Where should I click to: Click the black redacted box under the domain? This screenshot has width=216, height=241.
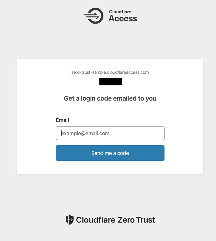[110, 82]
